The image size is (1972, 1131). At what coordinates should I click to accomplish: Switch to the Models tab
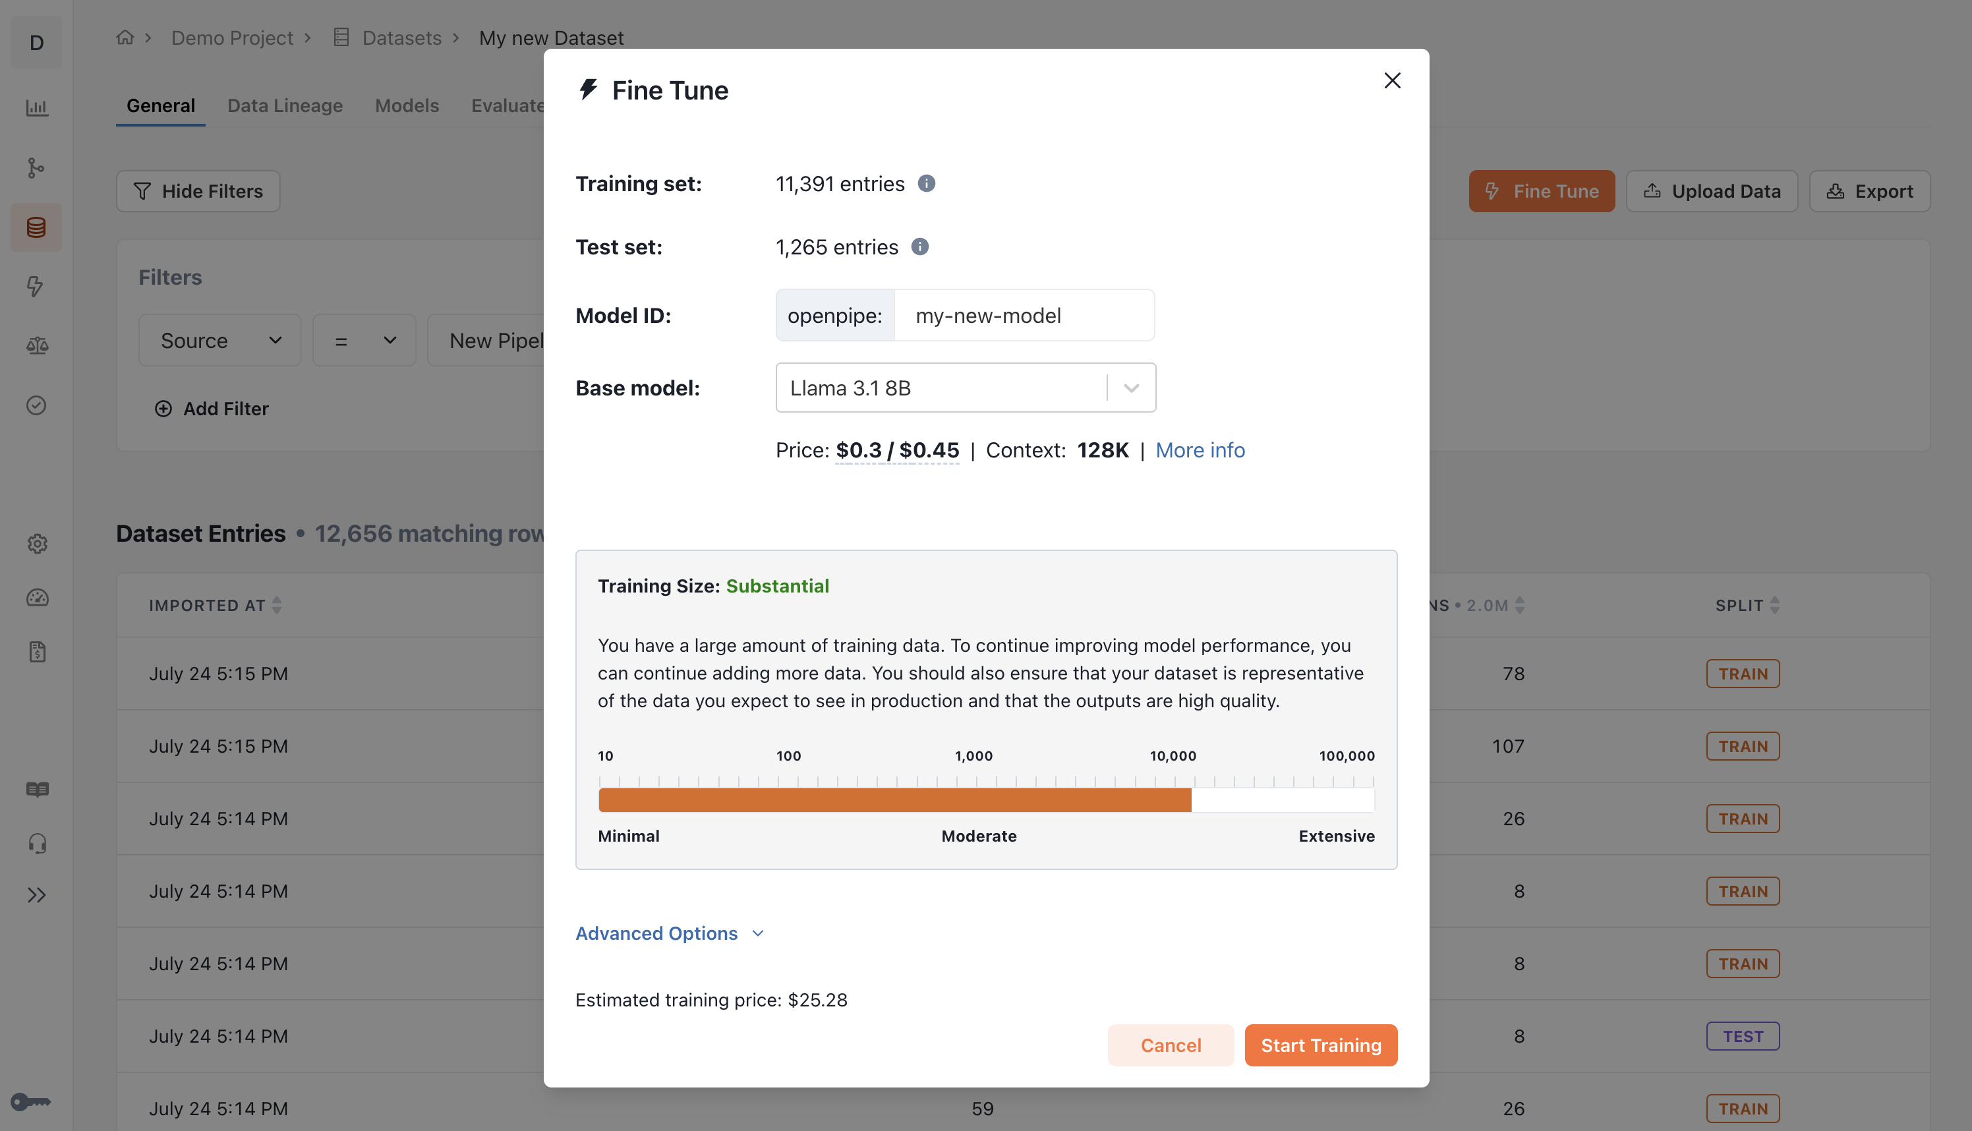pyautogui.click(x=406, y=105)
